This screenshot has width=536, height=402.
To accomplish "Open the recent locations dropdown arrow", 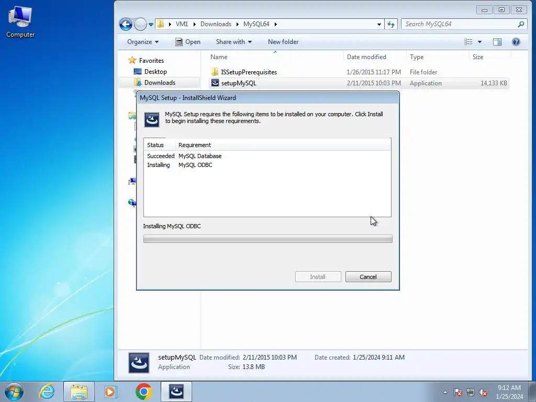I will (151, 24).
